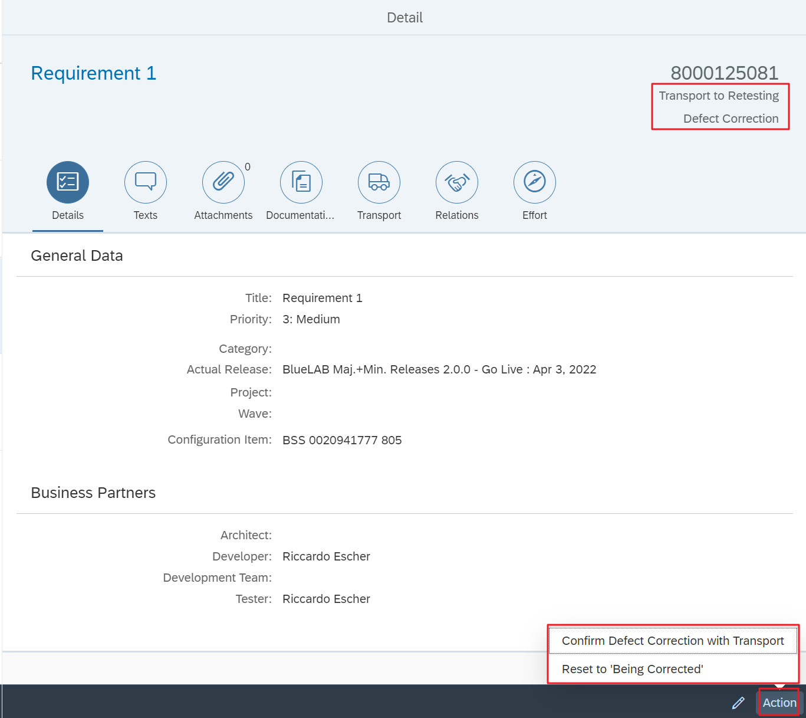Image resolution: width=806 pixels, height=718 pixels.
Task: Click the Tester name Riccardo Escher
Action: click(326, 599)
